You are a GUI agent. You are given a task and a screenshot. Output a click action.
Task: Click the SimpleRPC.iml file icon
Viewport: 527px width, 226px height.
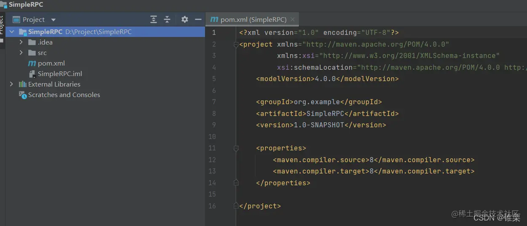32,74
